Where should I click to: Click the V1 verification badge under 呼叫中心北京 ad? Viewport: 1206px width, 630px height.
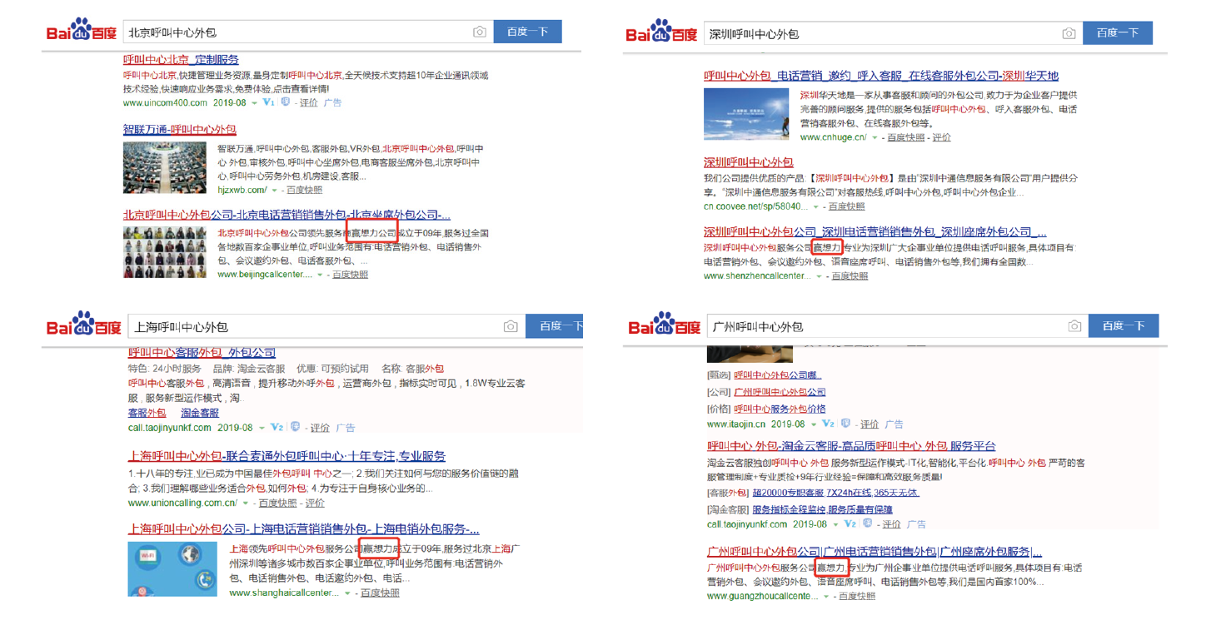pos(268,102)
